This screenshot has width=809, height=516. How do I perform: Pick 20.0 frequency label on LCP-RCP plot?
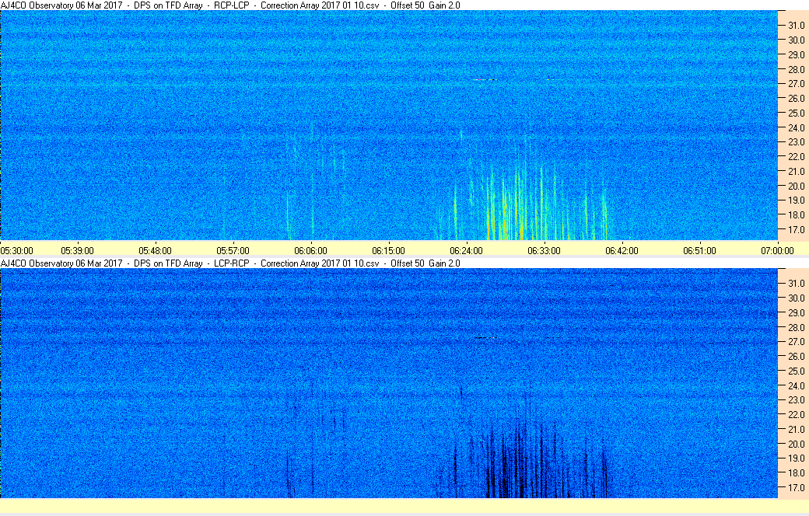click(796, 444)
